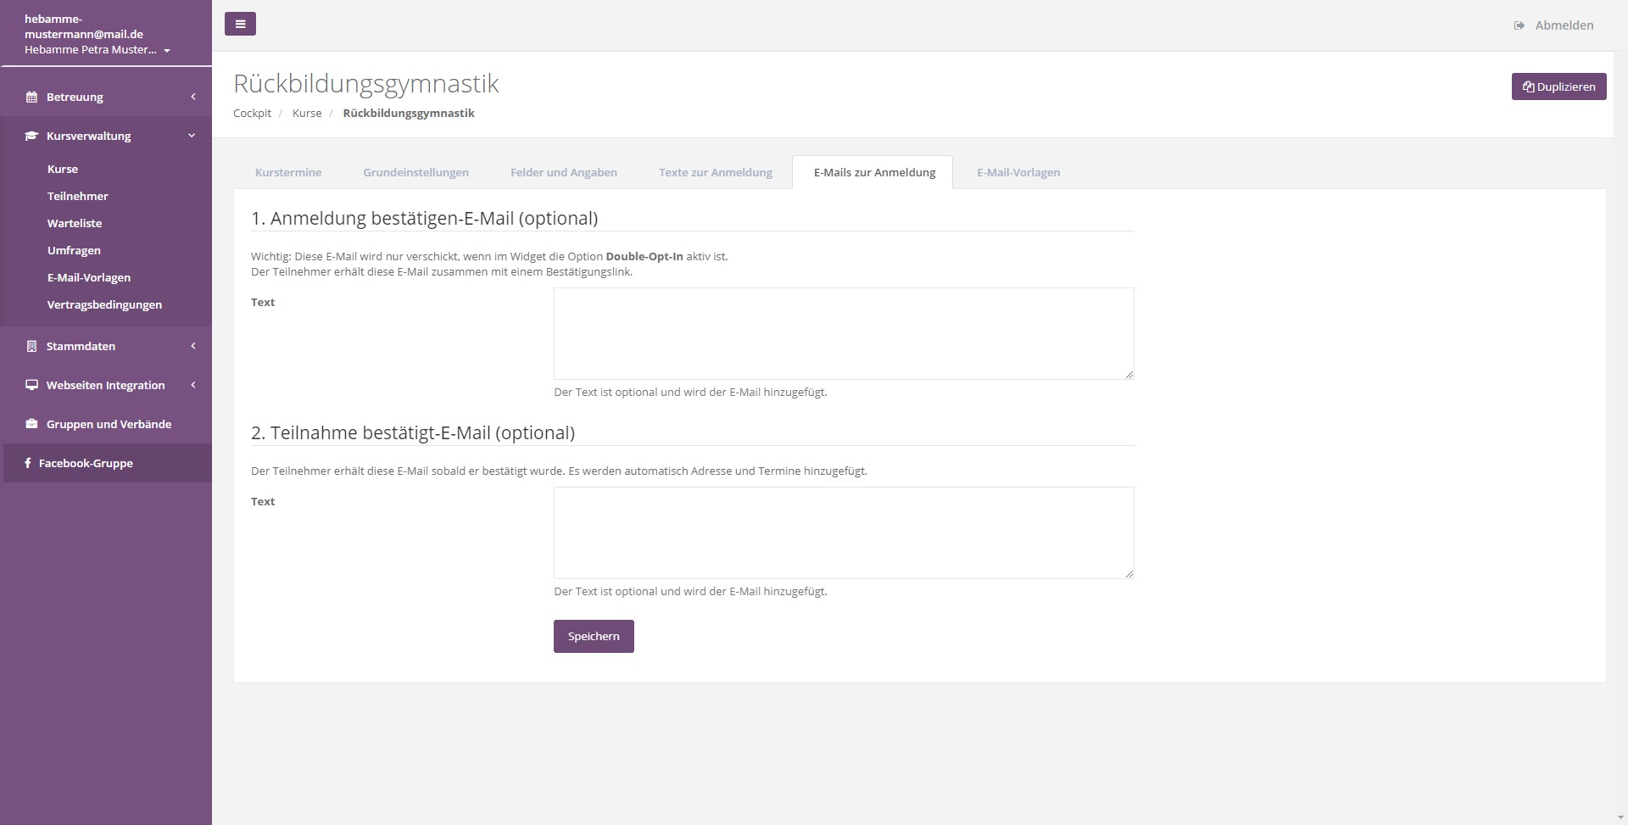Click the Kursverwaltung graduation cap icon
1628x825 pixels.
[x=31, y=136]
